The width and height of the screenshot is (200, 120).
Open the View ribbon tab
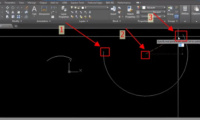tap(21, 3)
